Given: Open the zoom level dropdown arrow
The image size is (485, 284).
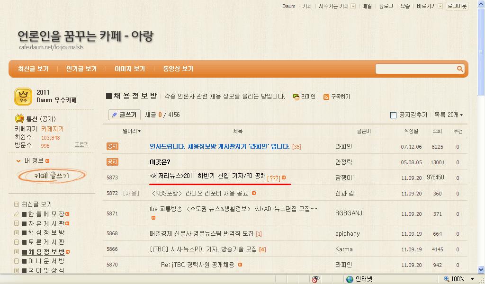Looking at the screenshot, I should 472,279.
